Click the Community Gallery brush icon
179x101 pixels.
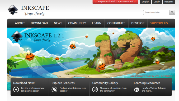(x=95, y=89)
